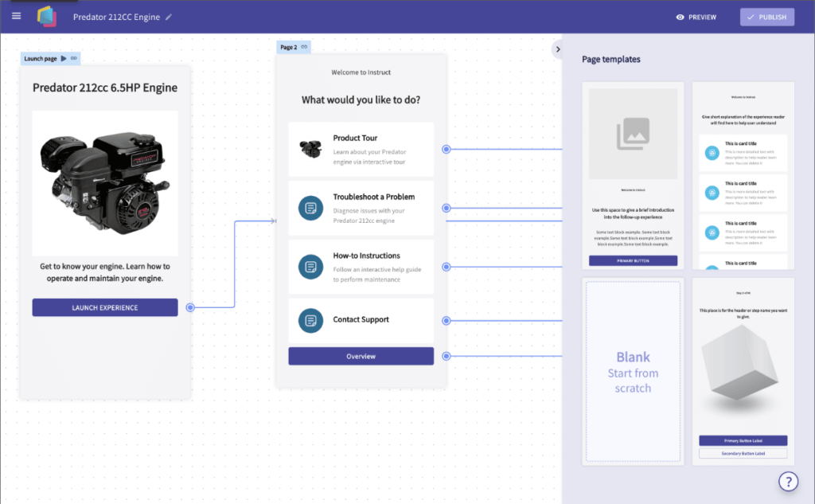This screenshot has height=504, width=815.
Task: Open help question mark button
Action: click(x=788, y=482)
